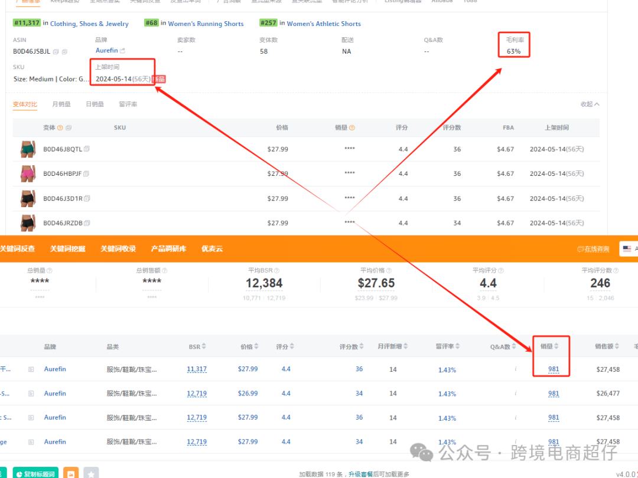Viewport: 638px width, 478px height.
Task: Open the Women's Running Shorts category link
Action: (x=206, y=24)
